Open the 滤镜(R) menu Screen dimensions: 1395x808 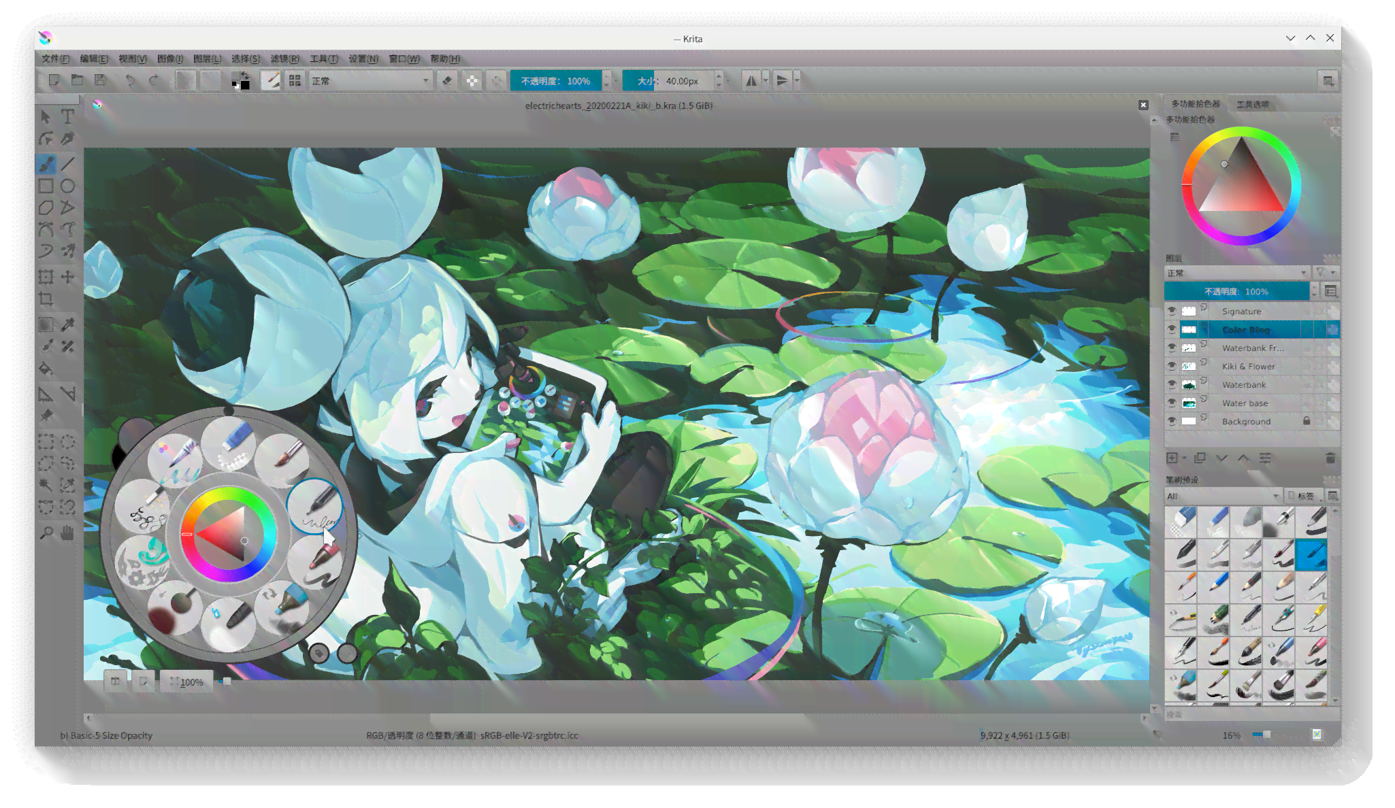coord(284,59)
